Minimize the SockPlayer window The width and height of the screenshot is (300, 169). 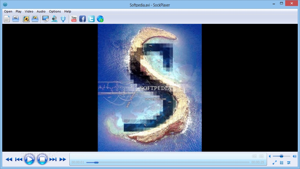point(274,3)
